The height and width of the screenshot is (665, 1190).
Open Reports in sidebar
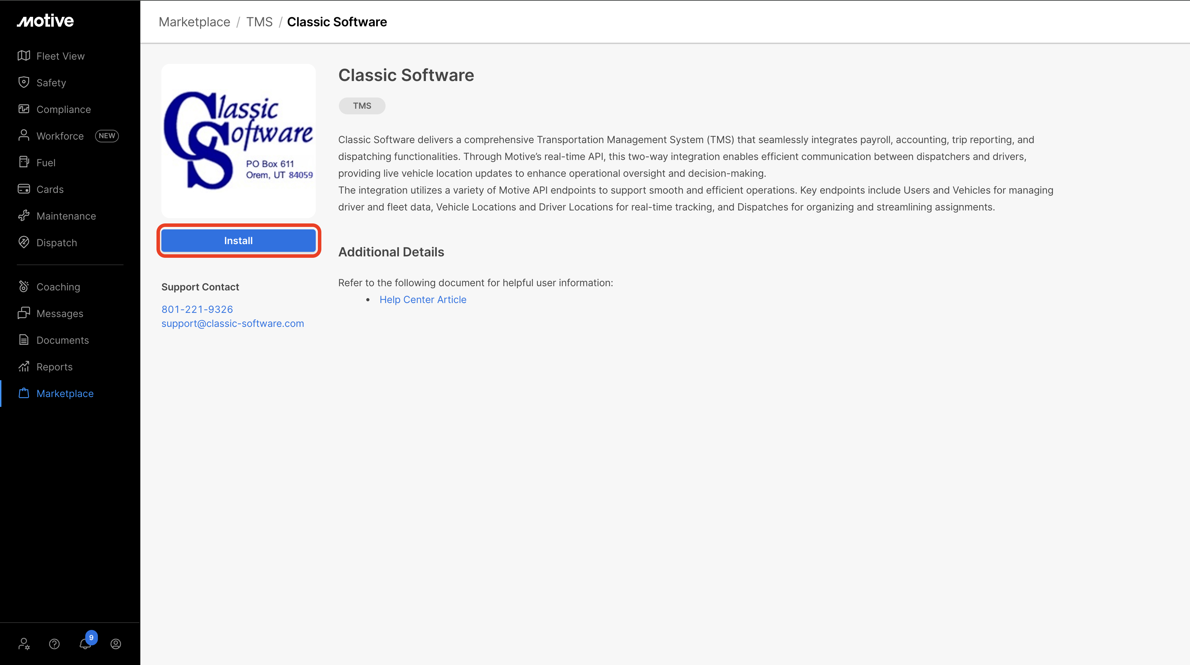[x=54, y=367]
